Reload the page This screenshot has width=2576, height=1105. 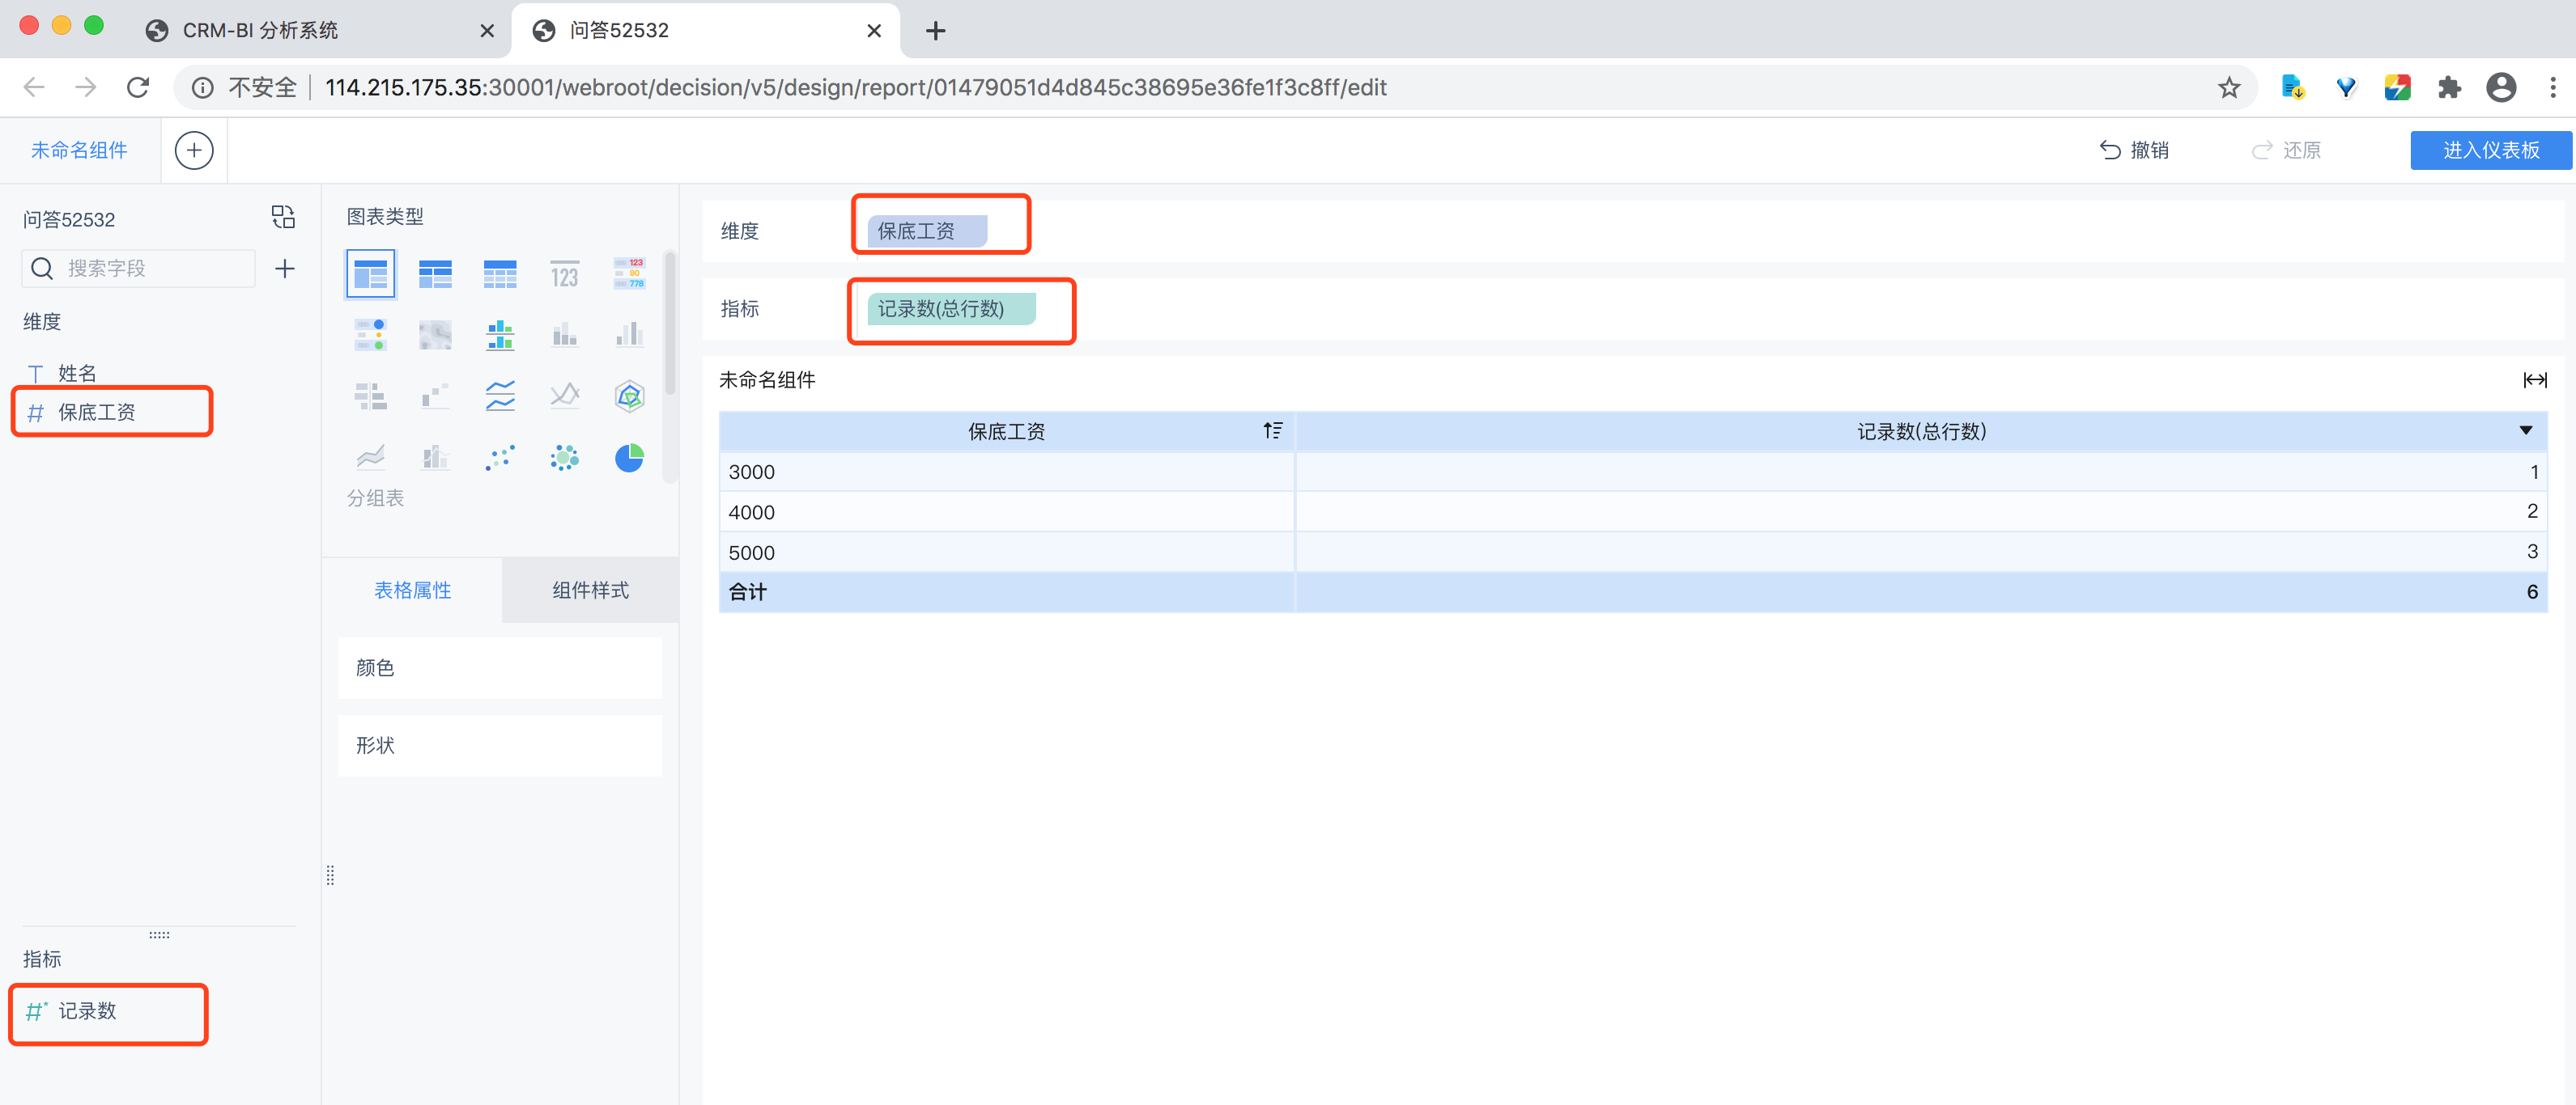138,88
